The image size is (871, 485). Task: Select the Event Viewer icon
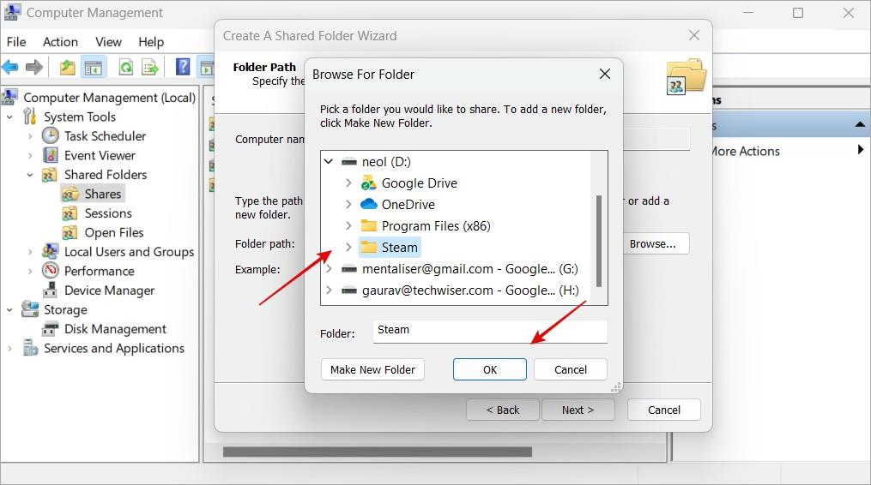click(50, 155)
